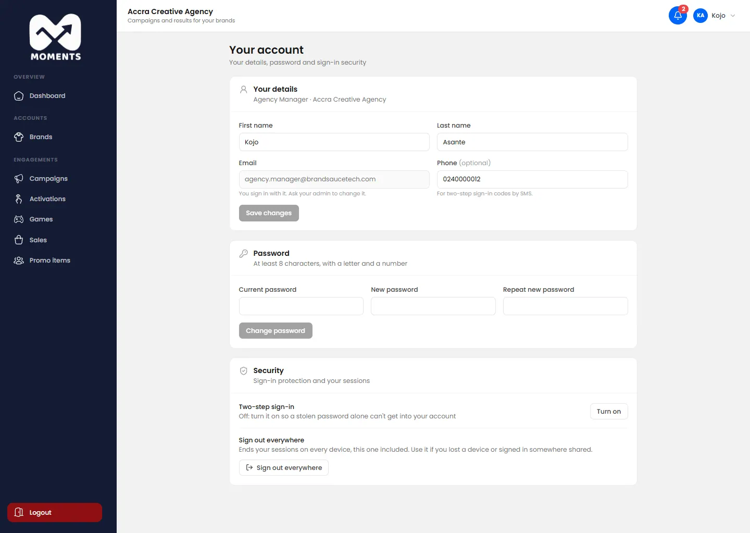Click the Current password field
This screenshot has height=533, width=750.
click(301, 306)
